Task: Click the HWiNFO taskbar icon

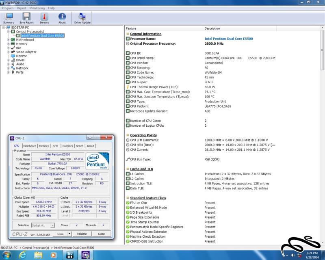Action: point(69,255)
